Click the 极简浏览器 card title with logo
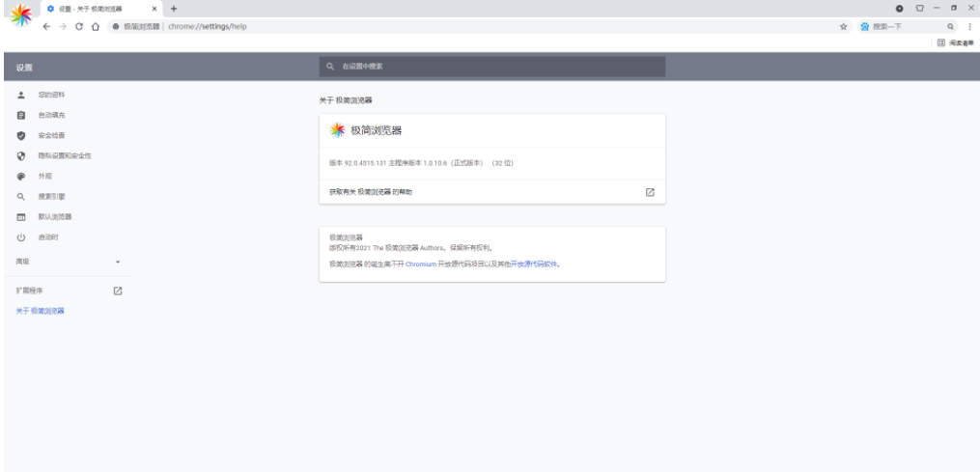This screenshot has width=980, height=472. 366,130
